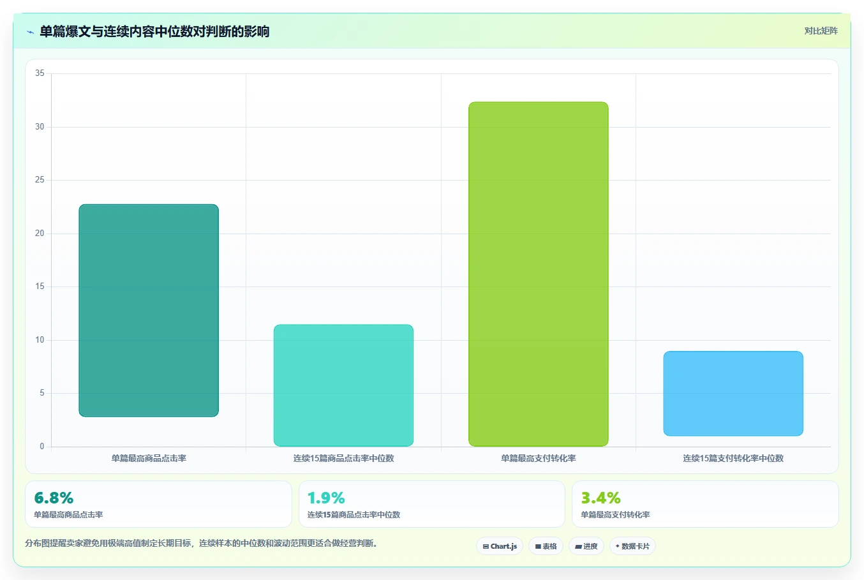Click the dark teal 单篇最高商品点击率 bar

[x=149, y=311]
